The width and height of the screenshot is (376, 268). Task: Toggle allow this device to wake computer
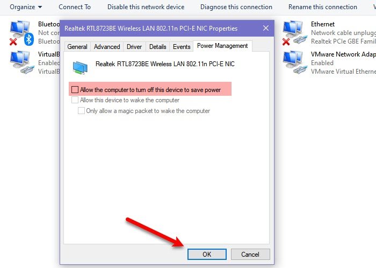[x=75, y=100]
